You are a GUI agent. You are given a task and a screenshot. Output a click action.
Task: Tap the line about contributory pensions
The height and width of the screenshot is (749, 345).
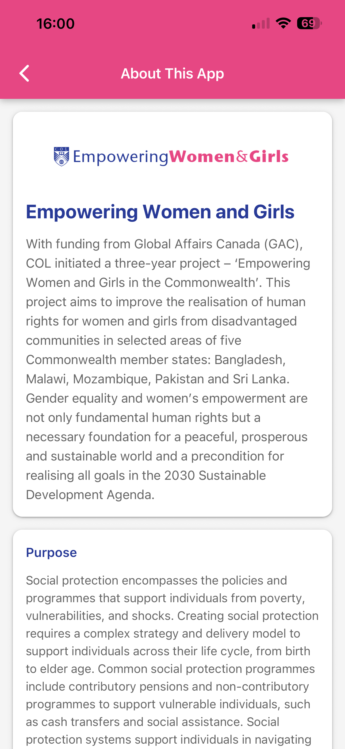(x=167, y=687)
